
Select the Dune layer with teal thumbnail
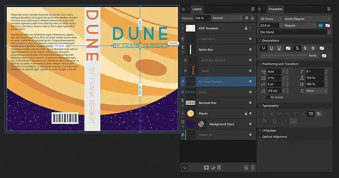click(x=219, y=92)
